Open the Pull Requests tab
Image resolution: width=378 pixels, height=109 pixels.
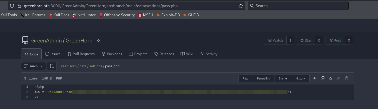pyautogui.click(x=81, y=54)
